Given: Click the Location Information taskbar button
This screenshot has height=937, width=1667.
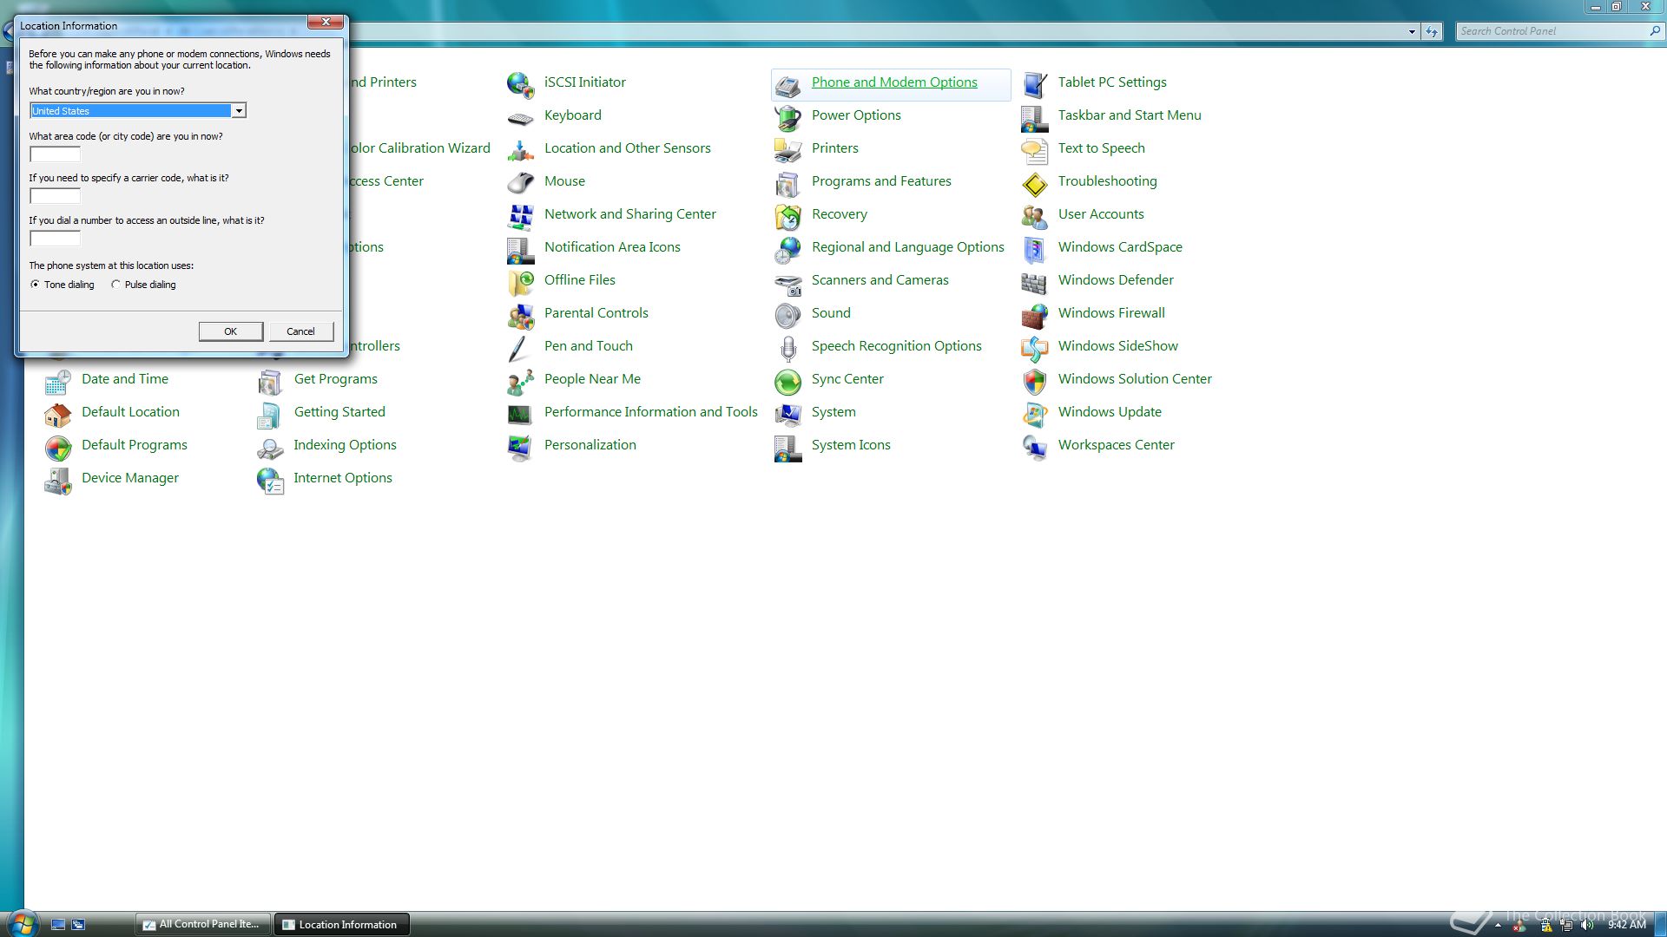Looking at the screenshot, I should (x=341, y=924).
